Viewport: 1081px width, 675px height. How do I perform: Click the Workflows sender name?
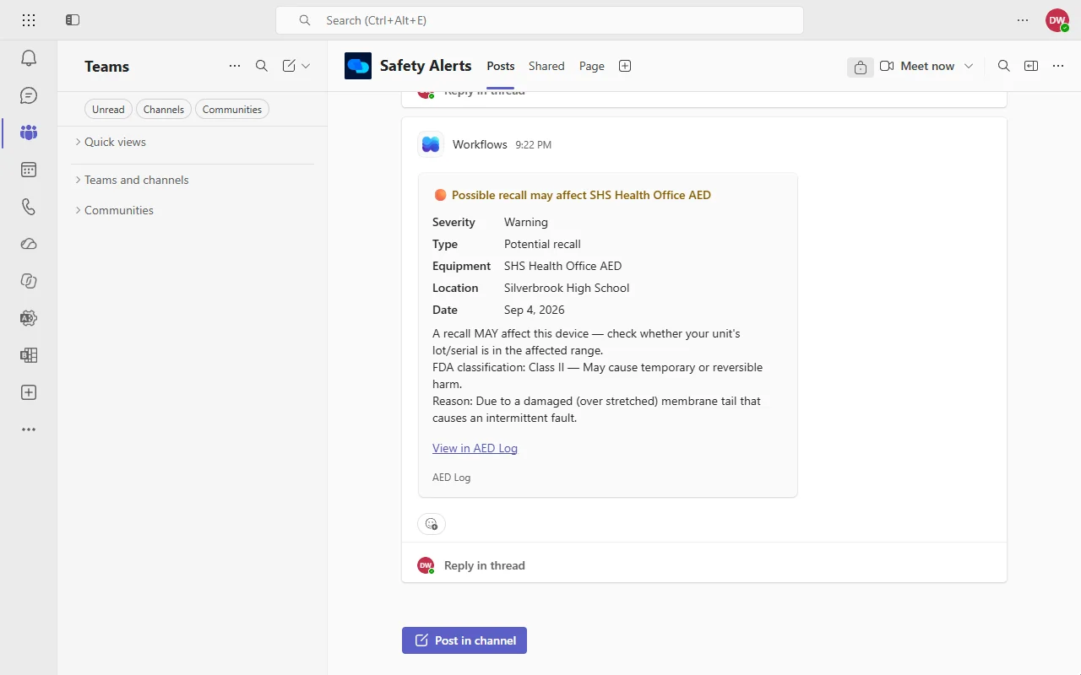pos(480,144)
